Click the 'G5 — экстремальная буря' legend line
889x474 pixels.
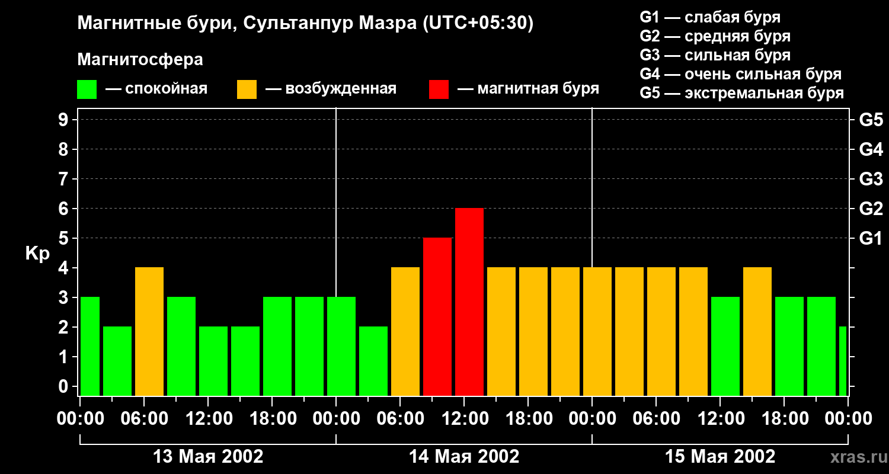pyautogui.click(x=742, y=94)
